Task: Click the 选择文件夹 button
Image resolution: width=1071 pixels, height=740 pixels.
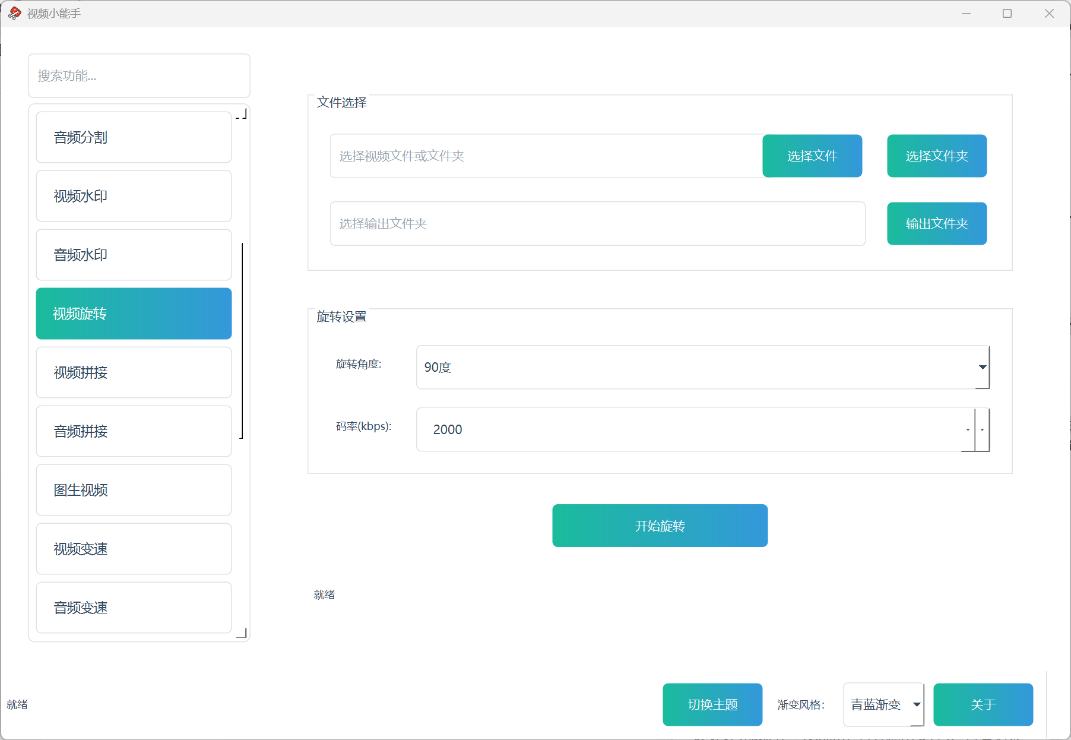Action: click(936, 156)
